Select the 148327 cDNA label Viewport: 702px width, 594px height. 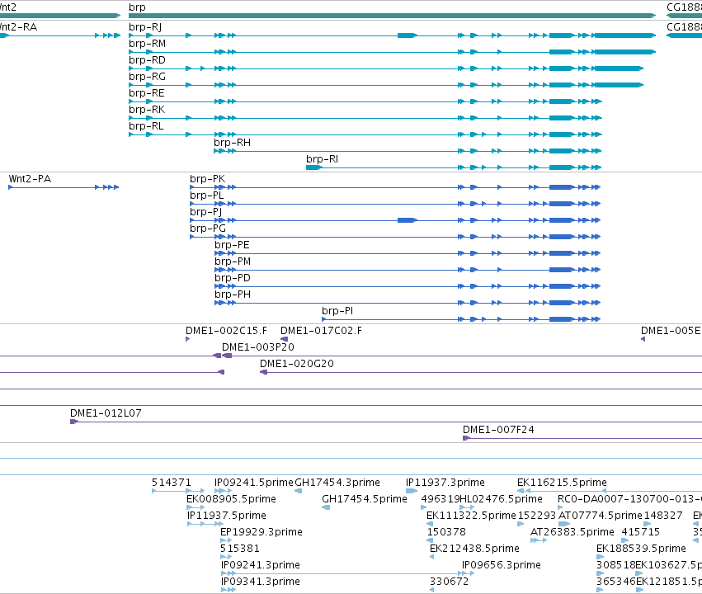click(x=663, y=516)
